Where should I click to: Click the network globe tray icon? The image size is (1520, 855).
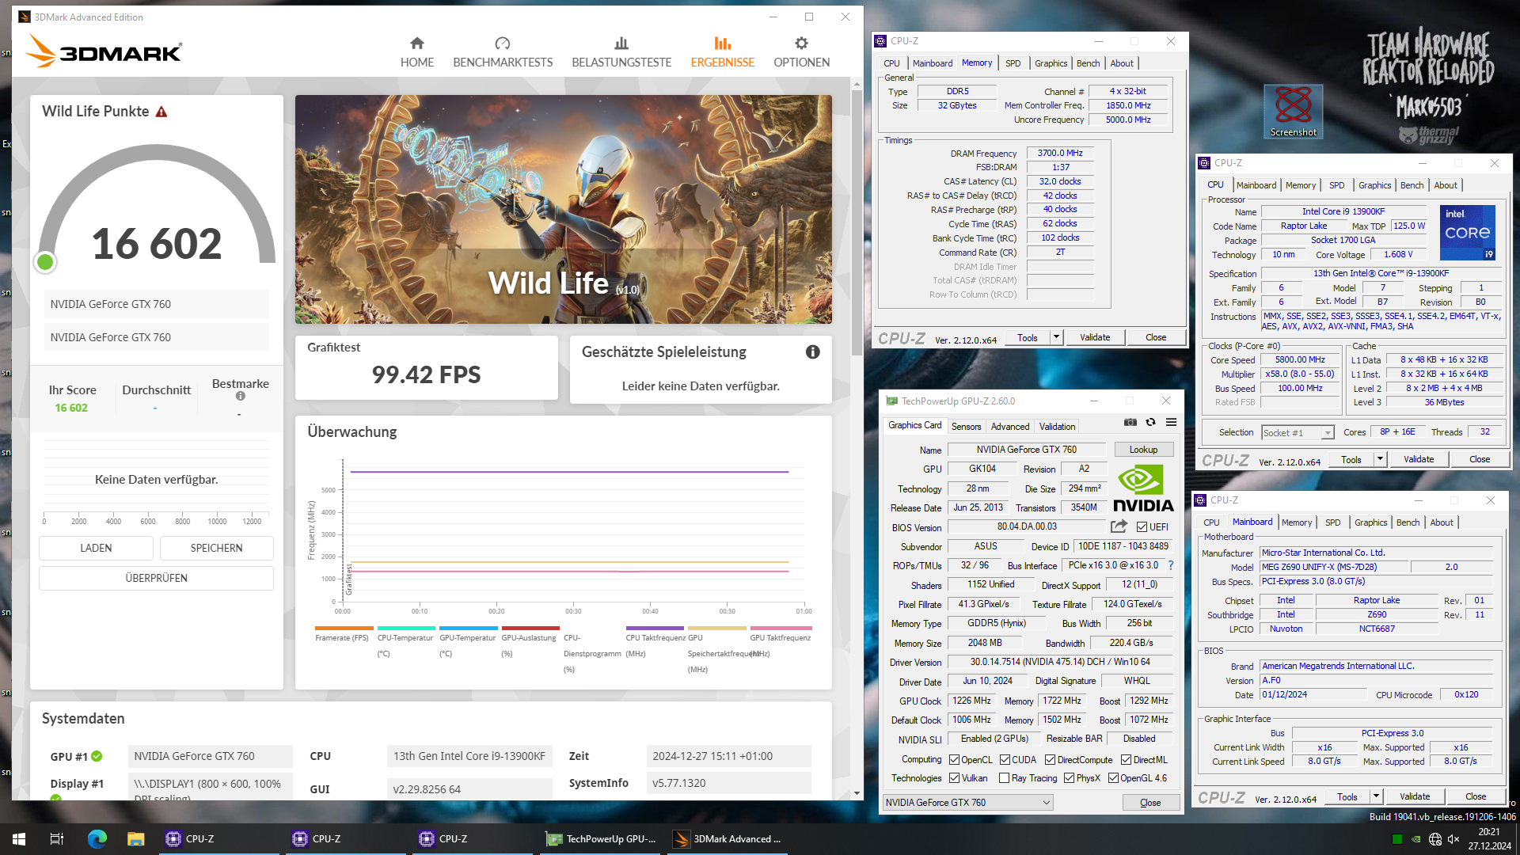click(x=1435, y=839)
